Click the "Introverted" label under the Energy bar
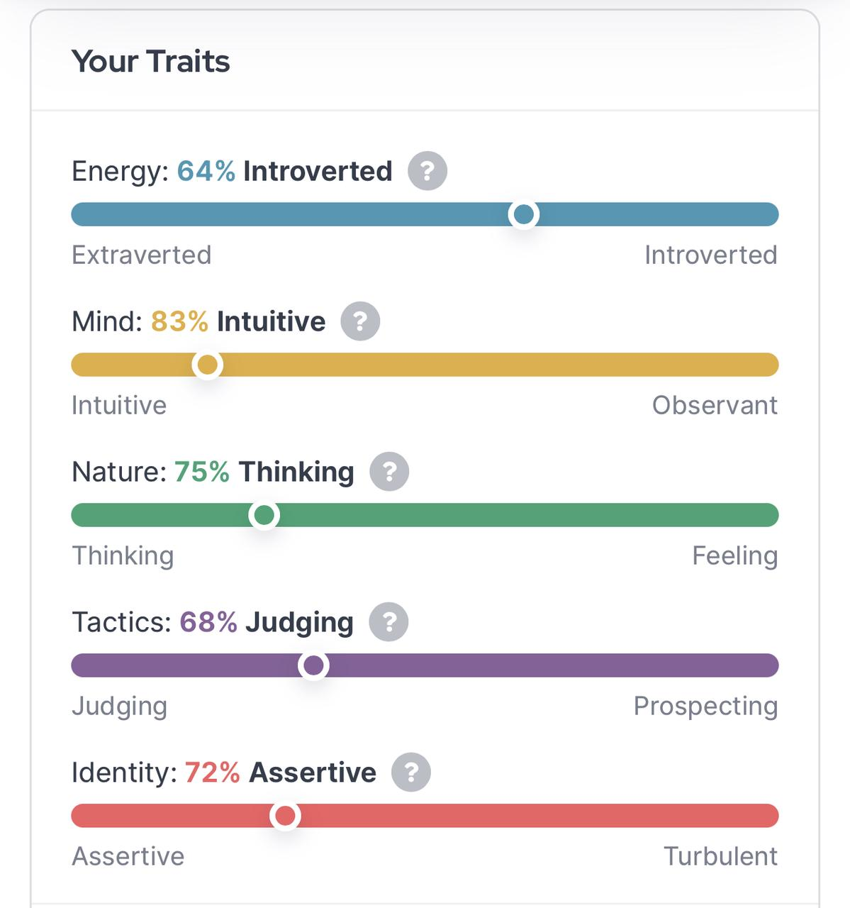 point(710,255)
